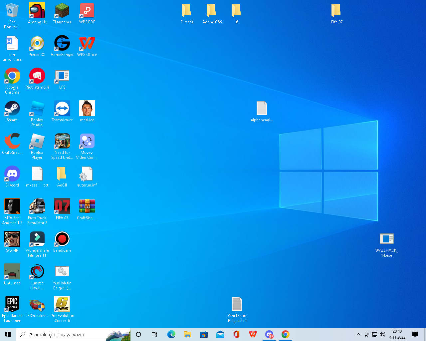Image resolution: width=426 pixels, height=341 pixels.
Task: Click Wondershare Filmora 11 icon
Action: [x=37, y=239]
